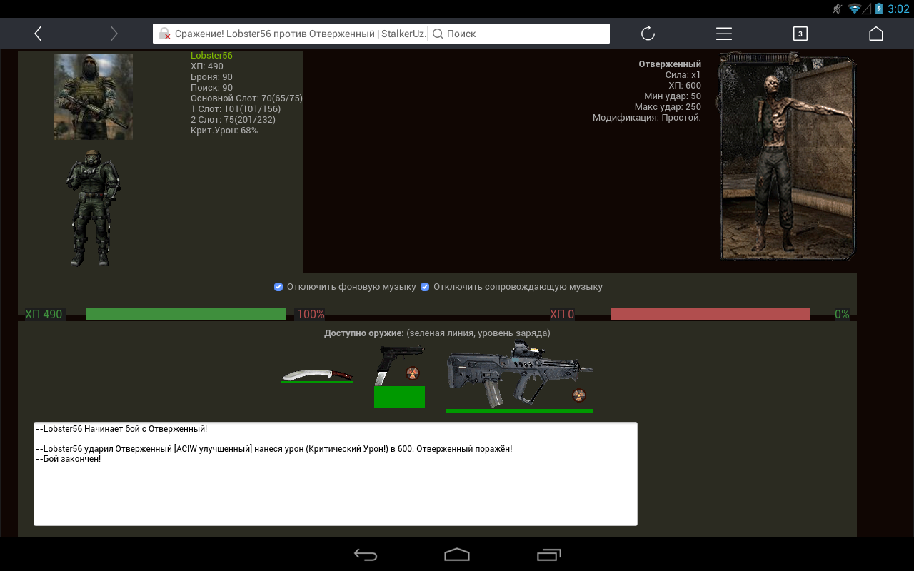
Task: Click the '100%' player health percentage
Action: [x=311, y=314]
